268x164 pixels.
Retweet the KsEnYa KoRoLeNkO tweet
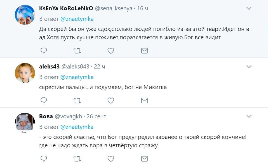(77, 51)
